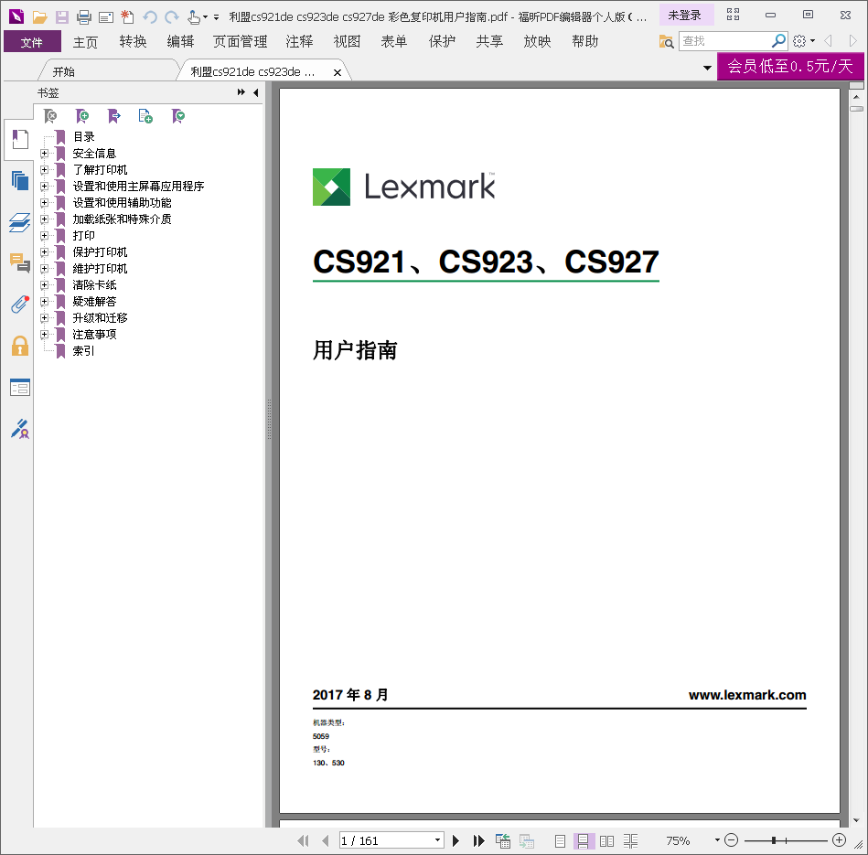Enable single page view mode
Screen dimensions: 868x855
click(x=560, y=841)
